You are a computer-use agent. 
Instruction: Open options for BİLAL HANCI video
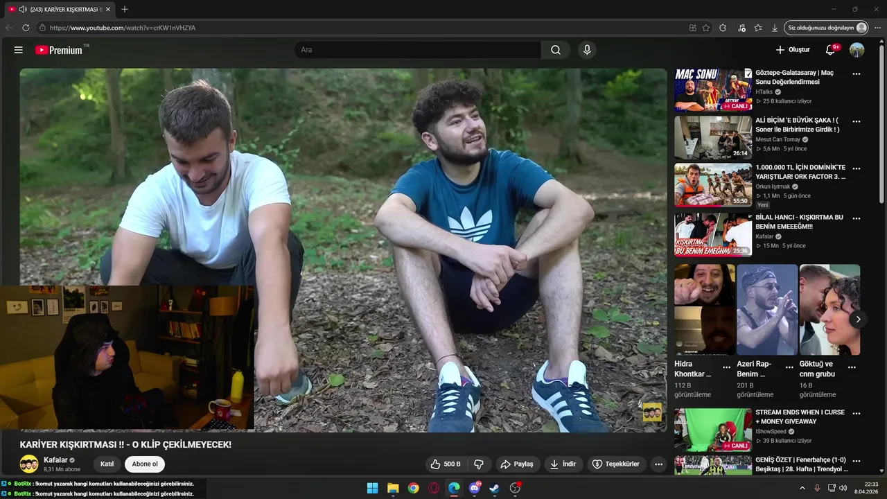coord(856,218)
